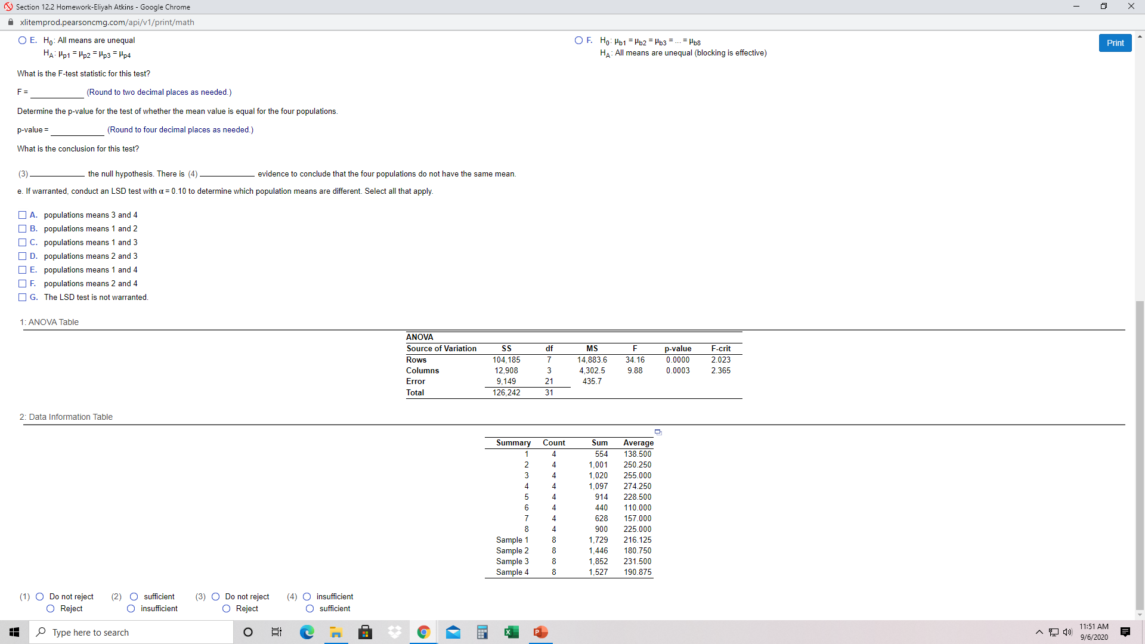1145x644 pixels.
Task: Switch to PowerPoint in the taskbar
Action: (x=540, y=632)
